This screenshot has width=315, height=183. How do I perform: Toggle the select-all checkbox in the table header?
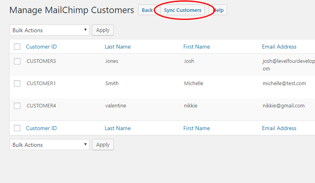coord(17,47)
